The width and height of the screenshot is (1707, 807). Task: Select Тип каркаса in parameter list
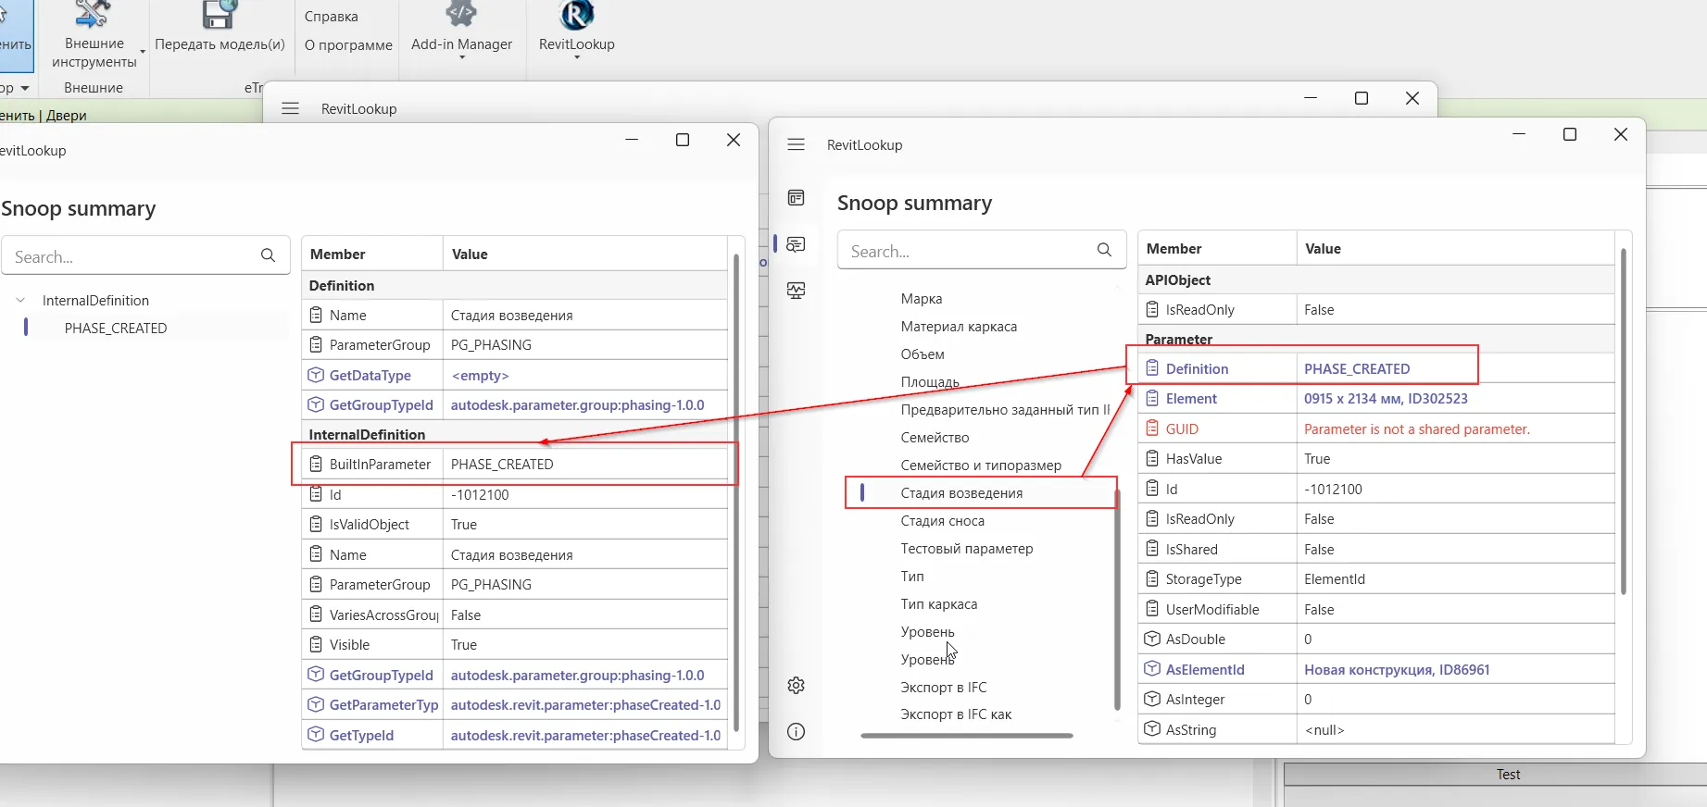[x=938, y=604]
